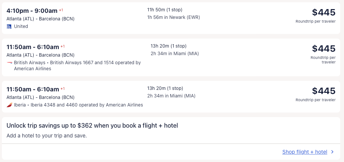Click the chevron arrow beside Shop flight + hotel

coord(332,152)
